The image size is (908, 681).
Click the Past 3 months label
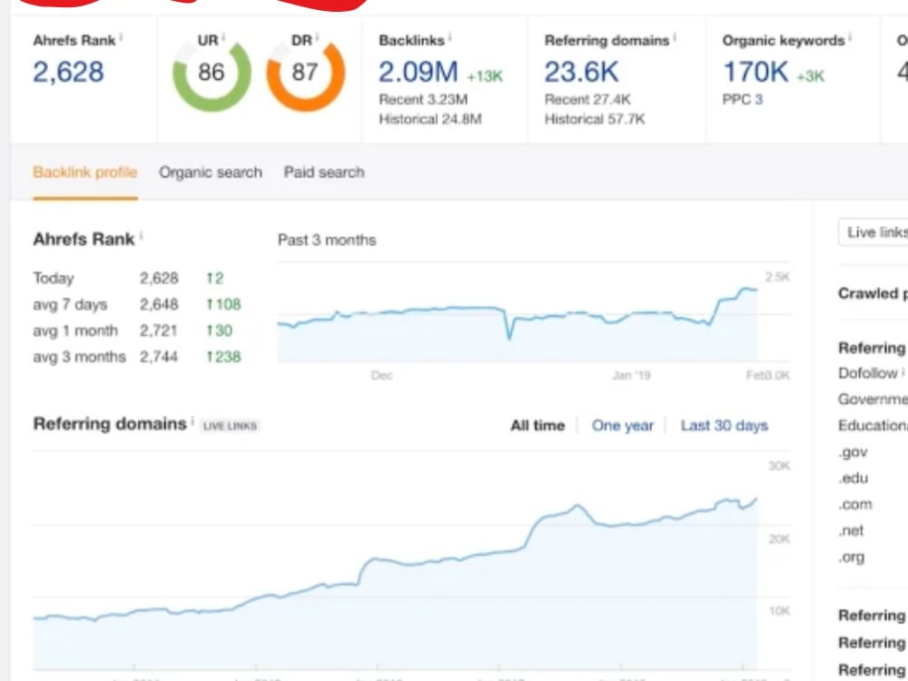(327, 240)
